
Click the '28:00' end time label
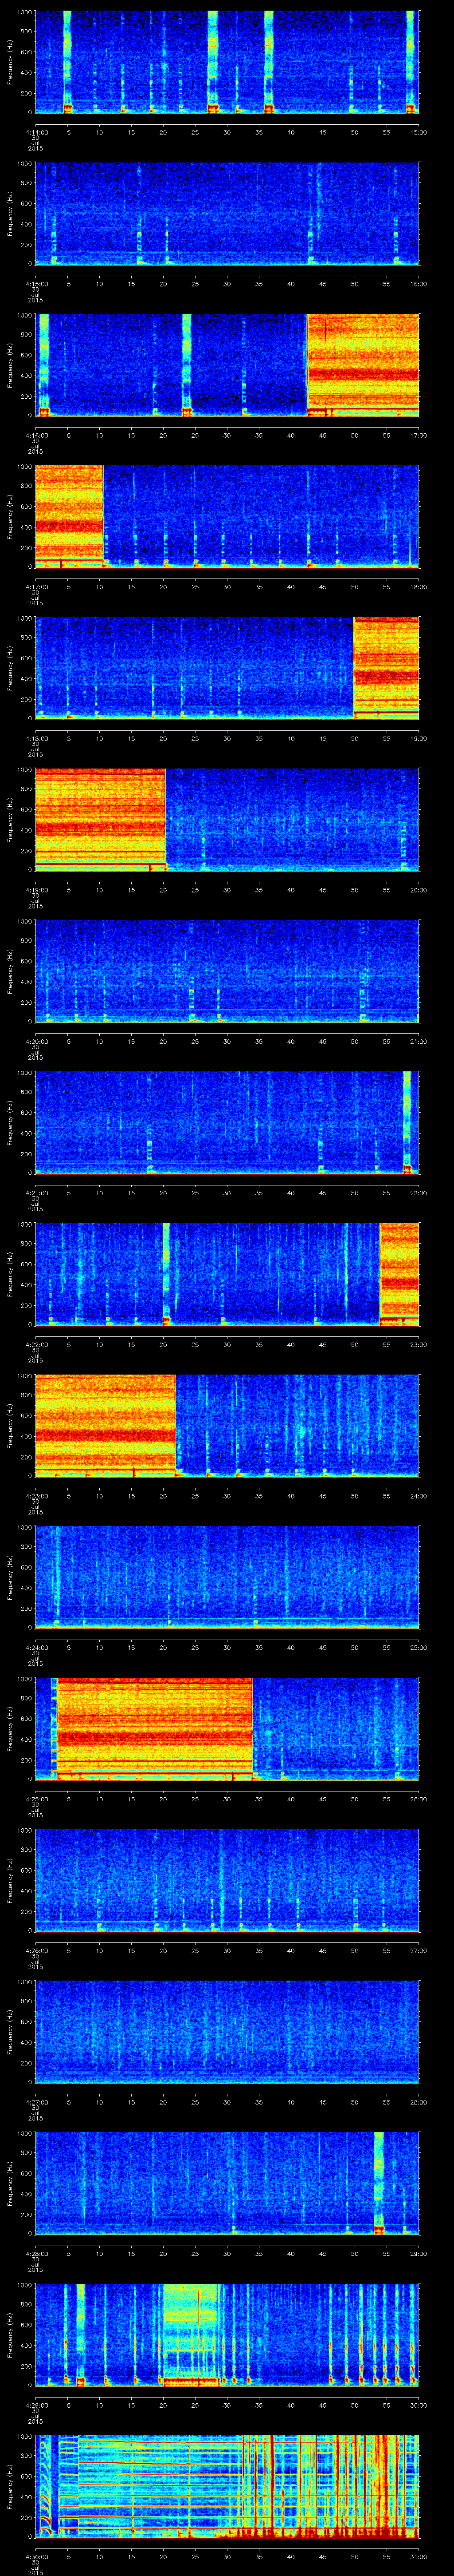point(418,2102)
